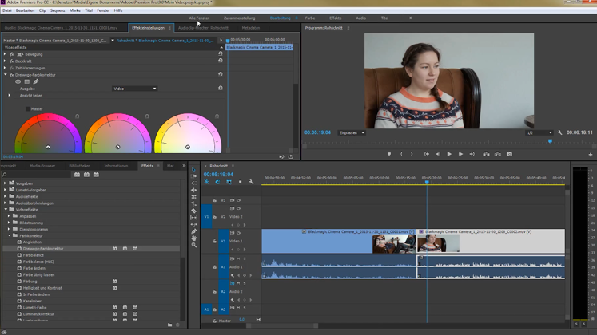Expand the Bewegung effect properties
Image resolution: width=597 pixels, height=335 pixels.
[5, 54]
